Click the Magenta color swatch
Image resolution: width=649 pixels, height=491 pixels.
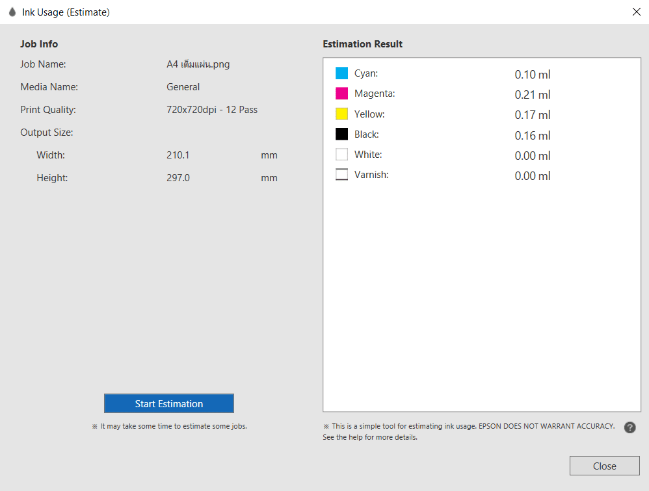point(341,94)
